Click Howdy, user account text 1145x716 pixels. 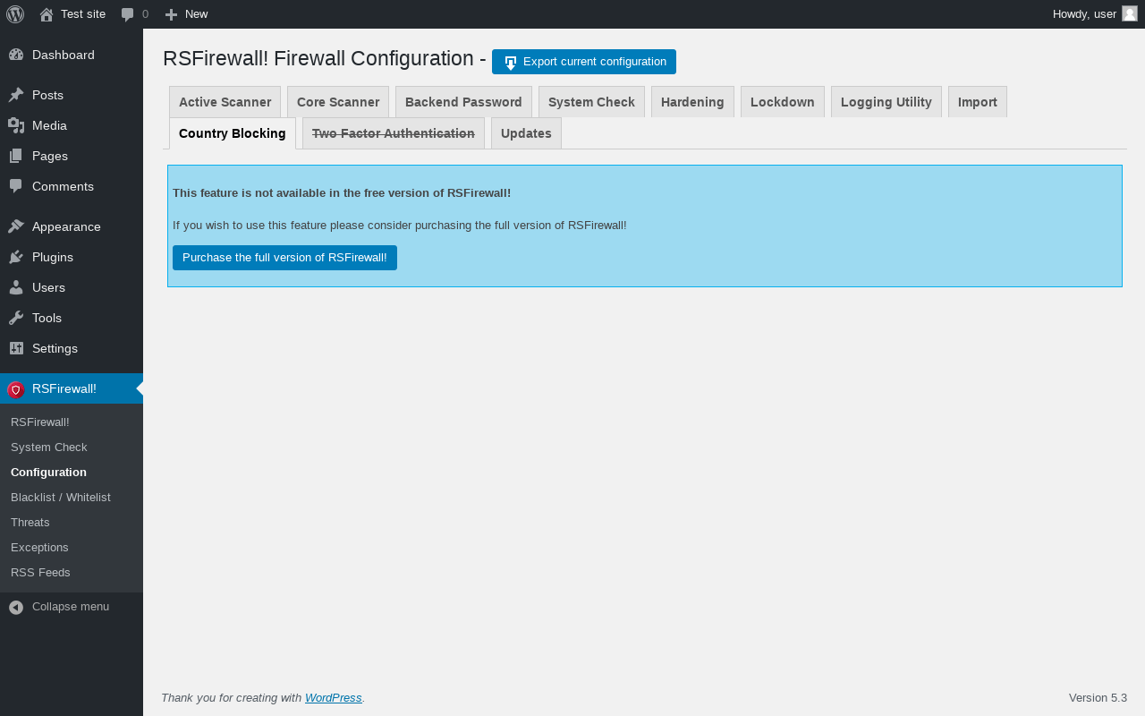coord(1084,14)
